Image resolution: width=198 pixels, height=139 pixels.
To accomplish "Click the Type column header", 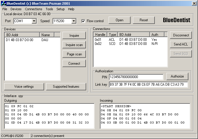I will tap(112, 35).
